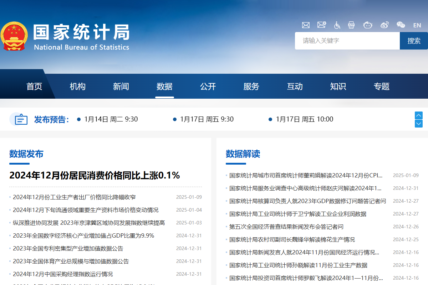
Task: Open the CPI headline article about December 2024
Action: pos(94,175)
